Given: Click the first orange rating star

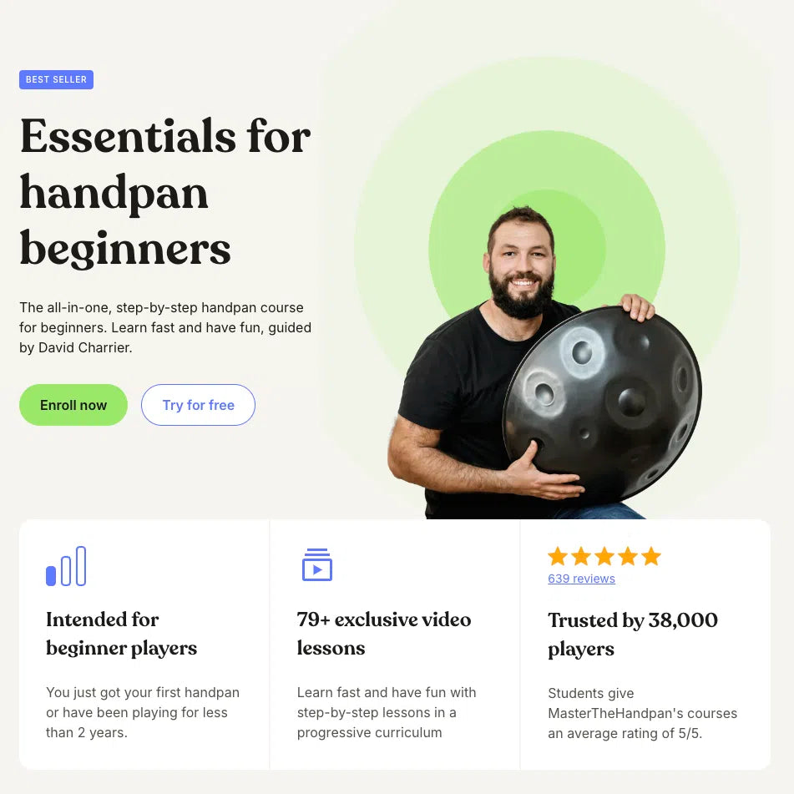Looking at the screenshot, I should pyautogui.click(x=558, y=556).
